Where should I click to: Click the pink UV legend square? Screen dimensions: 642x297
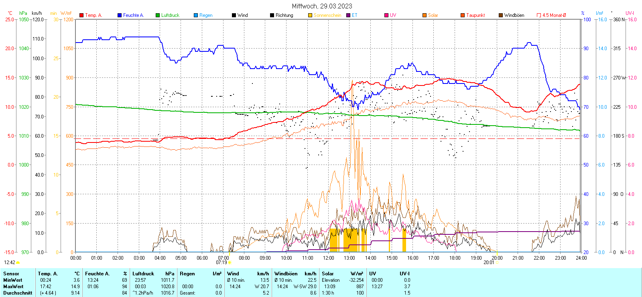click(x=386, y=15)
